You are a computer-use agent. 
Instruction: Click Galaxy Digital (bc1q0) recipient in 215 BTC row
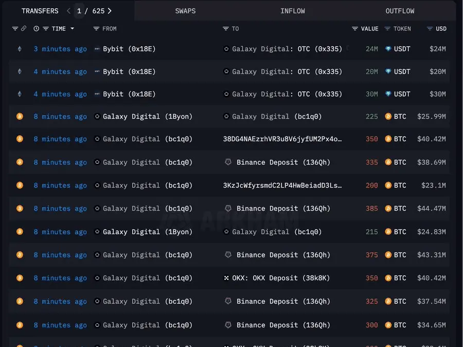(277, 232)
